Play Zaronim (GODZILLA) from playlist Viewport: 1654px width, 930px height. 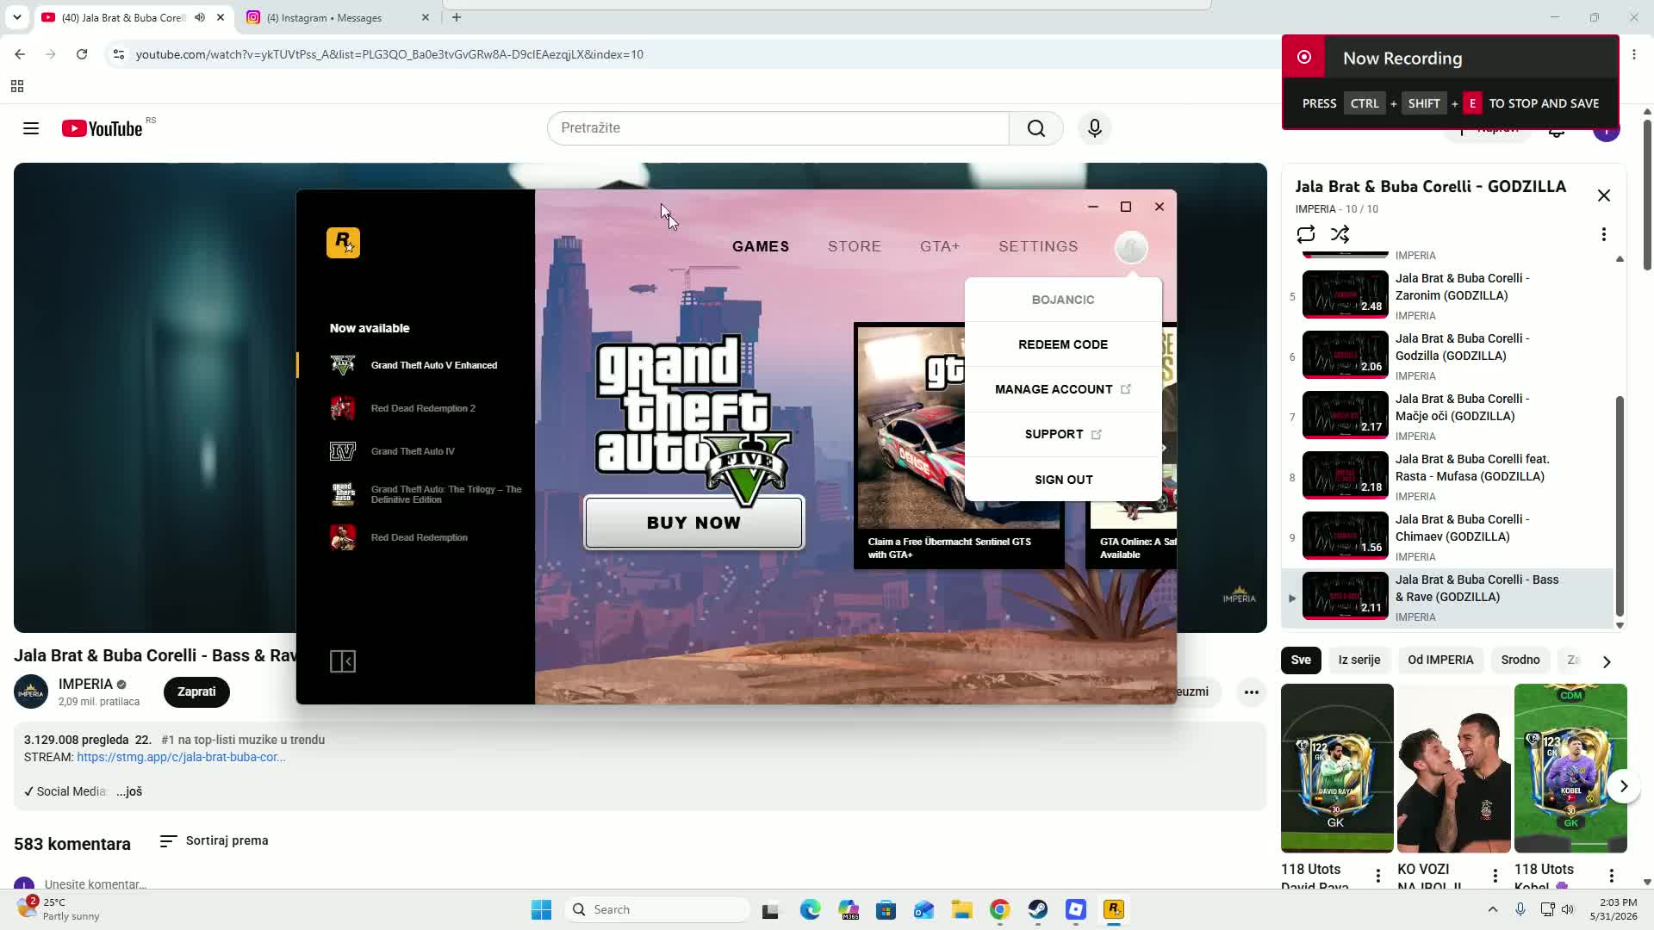point(1447,296)
